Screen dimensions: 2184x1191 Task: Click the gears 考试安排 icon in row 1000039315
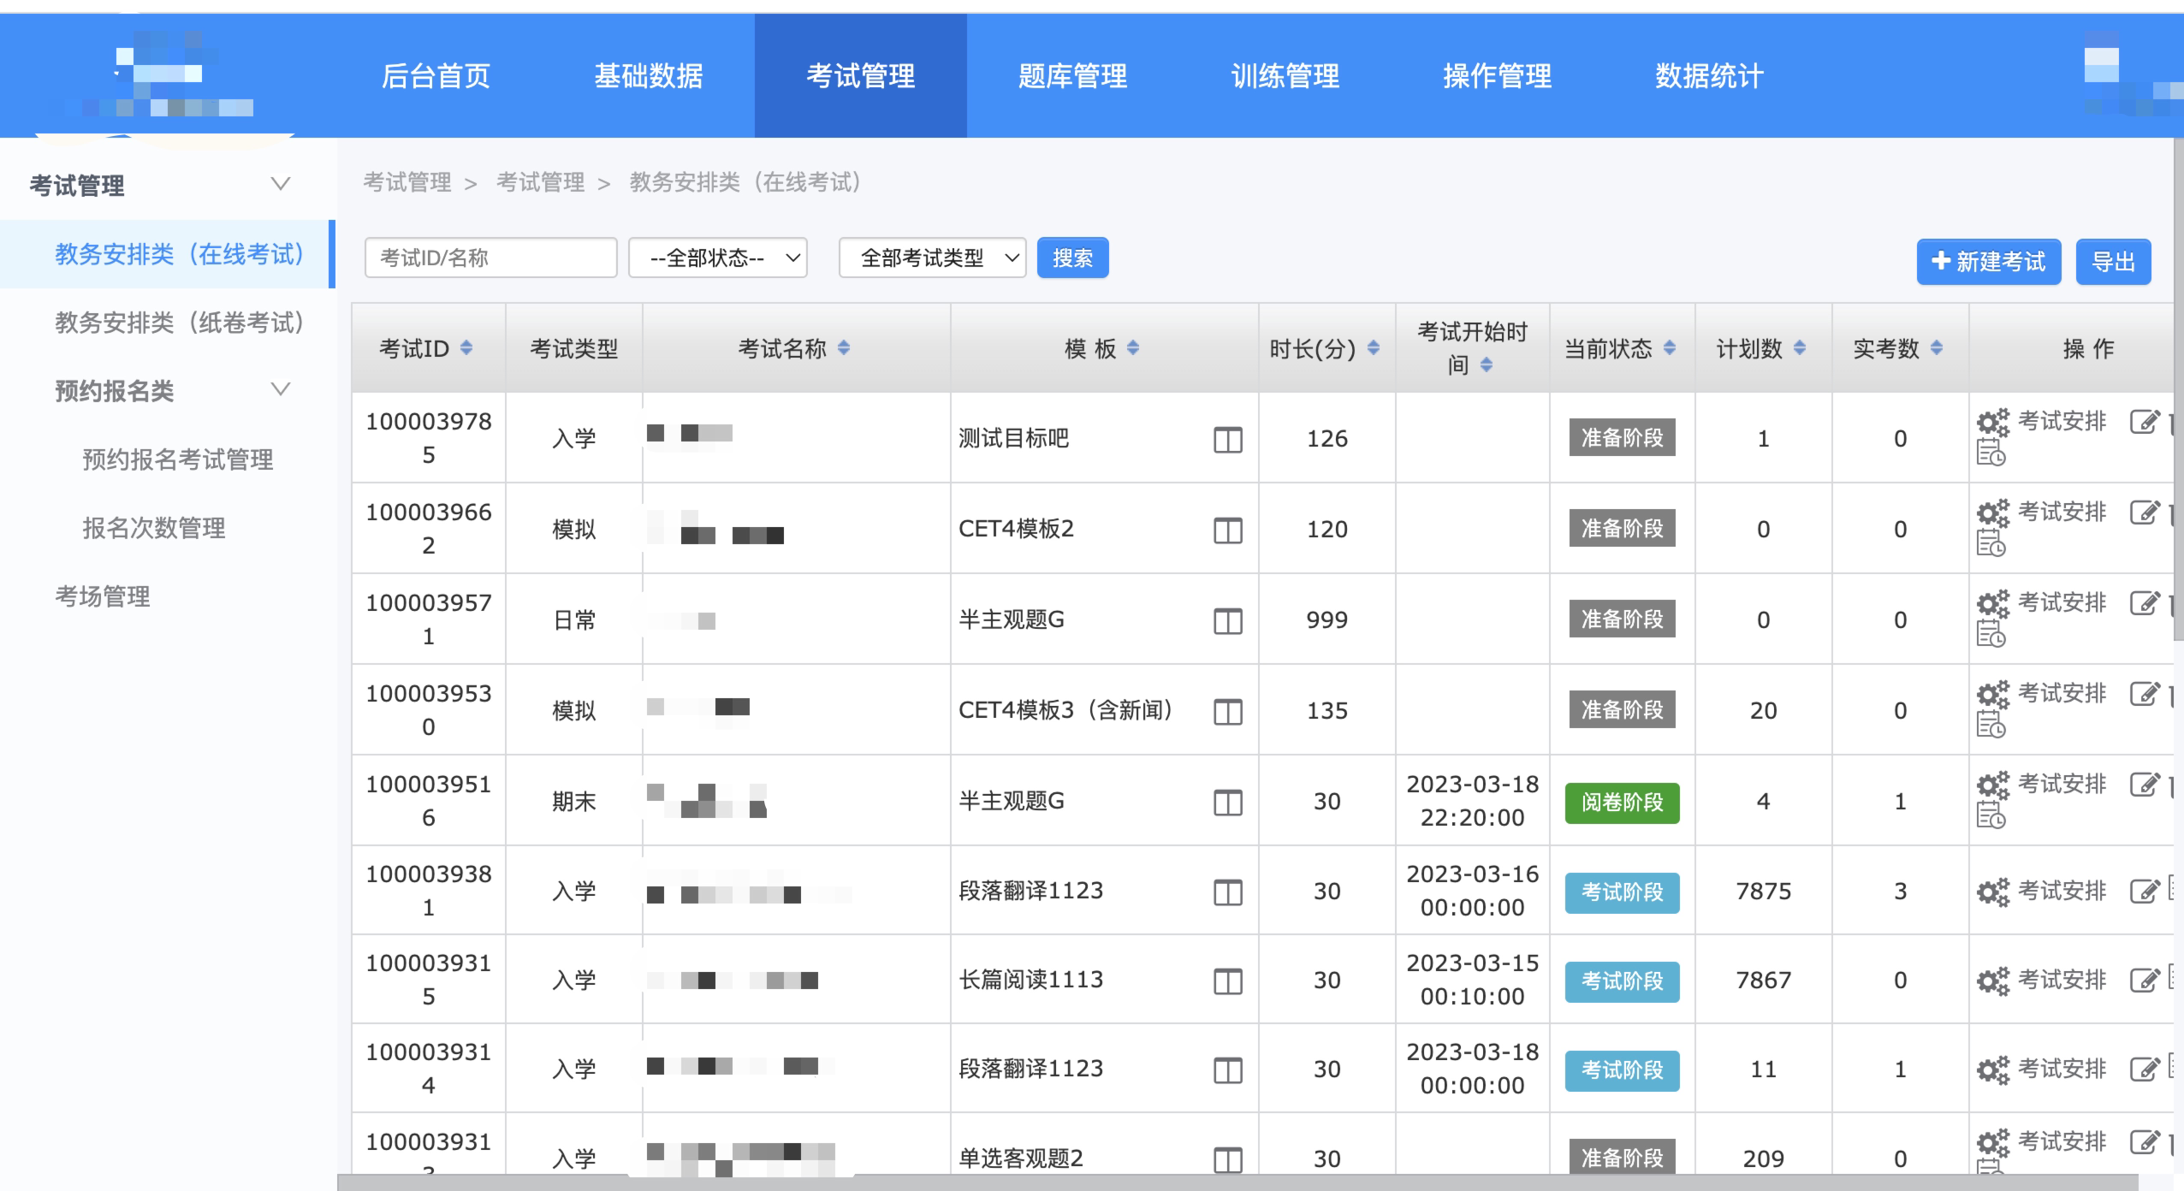click(x=1992, y=981)
